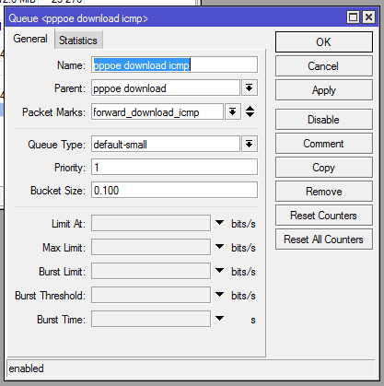Expand the Burst Limit field arrow
This screenshot has width=384, height=386.
coord(219,271)
